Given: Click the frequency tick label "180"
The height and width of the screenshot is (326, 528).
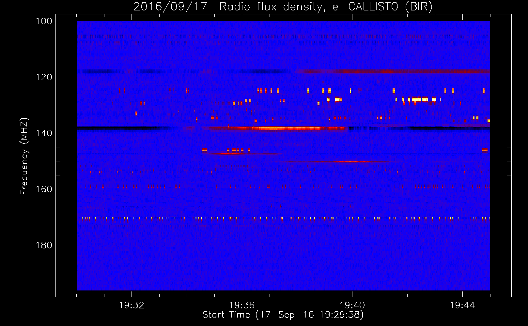Looking at the screenshot, I should [x=43, y=245].
